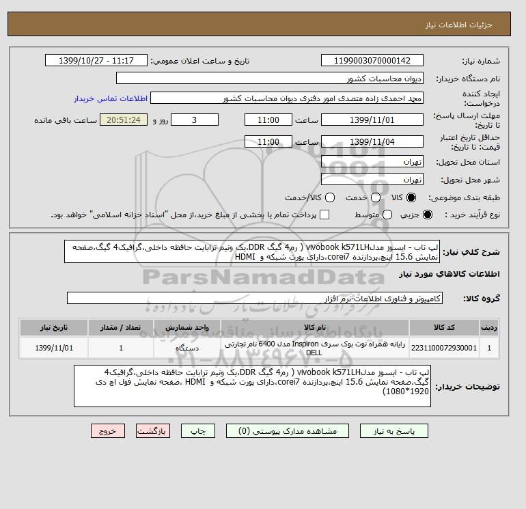Screen dimensions: 526x509
Task: Click the توضیحات خریدار description textbox
Action: pyautogui.click(x=252, y=386)
